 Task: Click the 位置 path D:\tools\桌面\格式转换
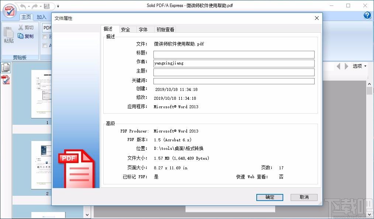pyautogui.click(x=179, y=149)
